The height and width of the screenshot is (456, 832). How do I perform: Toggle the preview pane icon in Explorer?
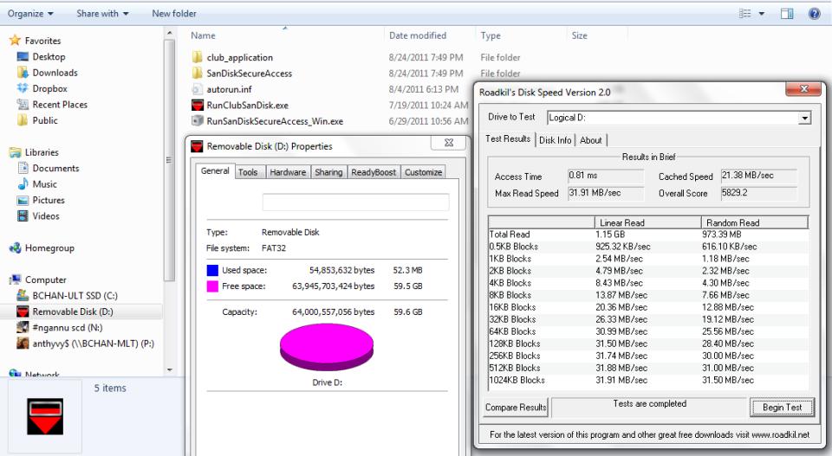coord(787,14)
